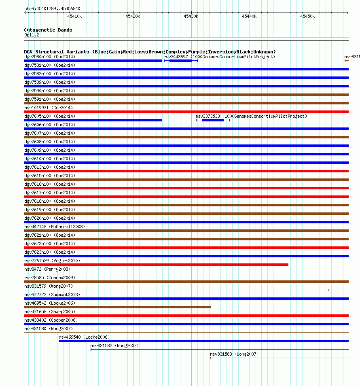The width and height of the screenshot is (360, 386).
Task: Click the dgv7616n100 (Coe2014) label
Action: tap(50, 184)
